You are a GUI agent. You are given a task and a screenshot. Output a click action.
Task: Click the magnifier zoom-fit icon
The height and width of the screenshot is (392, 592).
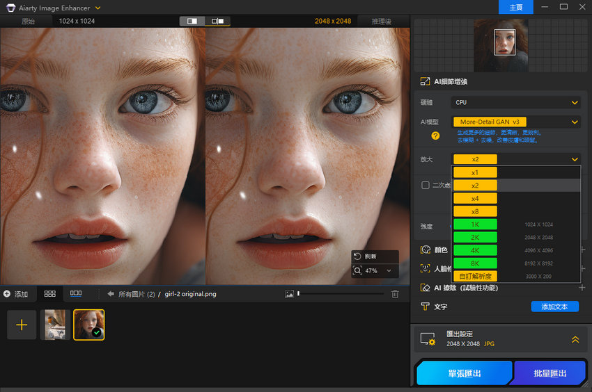357,270
